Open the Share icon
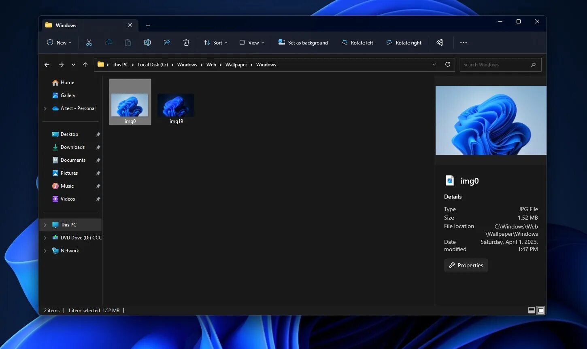 (x=167, y=42)
